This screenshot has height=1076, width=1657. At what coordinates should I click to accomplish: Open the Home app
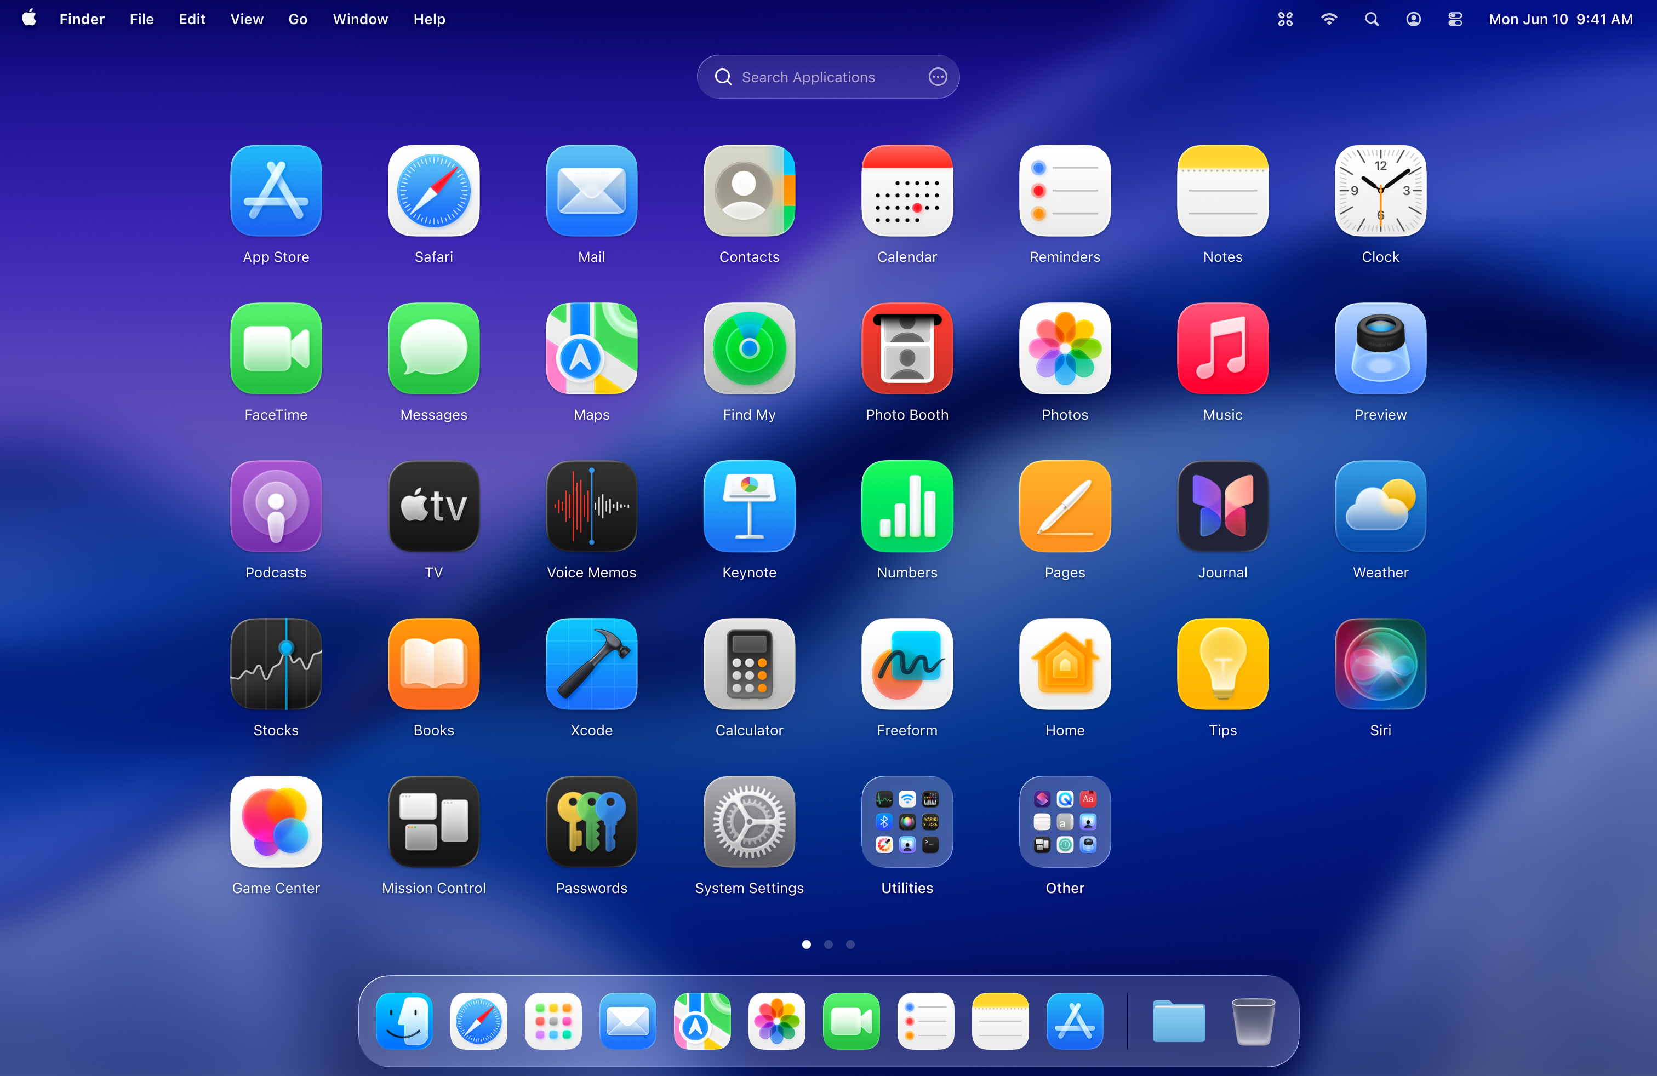point(1065,664)
